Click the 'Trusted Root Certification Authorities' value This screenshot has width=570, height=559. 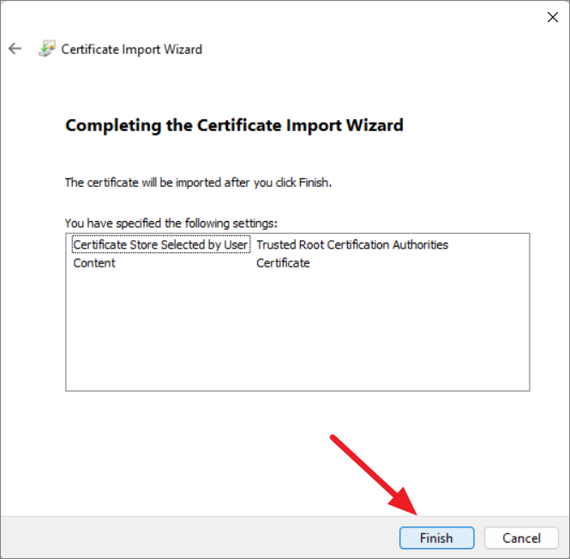click(352, 245)
